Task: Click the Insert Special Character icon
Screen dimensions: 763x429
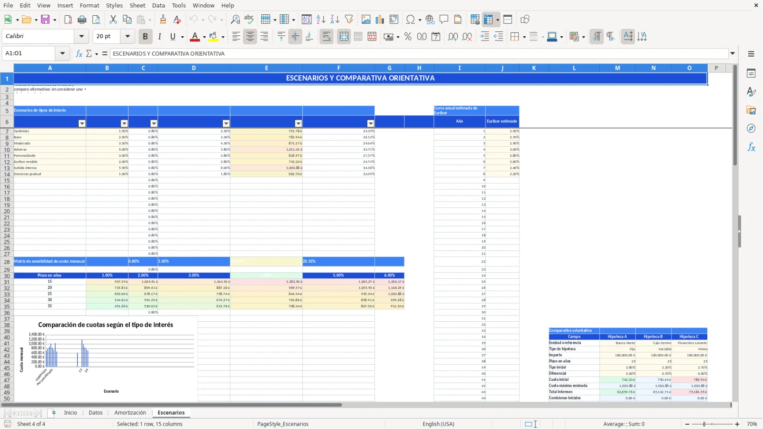Action: [x=410, y=20]
